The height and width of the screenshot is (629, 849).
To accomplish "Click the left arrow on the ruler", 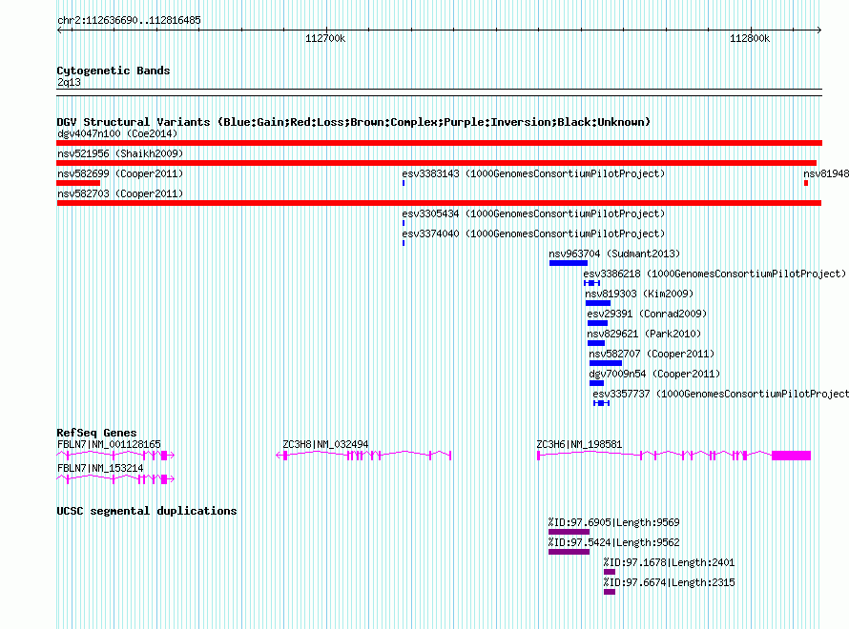I will [59, 30].
